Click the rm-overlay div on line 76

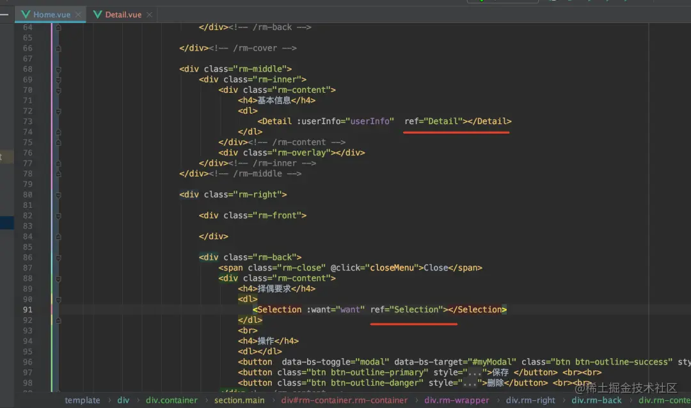point(291,153)
